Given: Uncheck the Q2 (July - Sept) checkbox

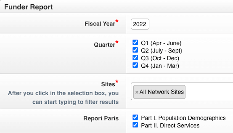Looking at the screenshot, I should pyautogui.click(x=135, y=50).
